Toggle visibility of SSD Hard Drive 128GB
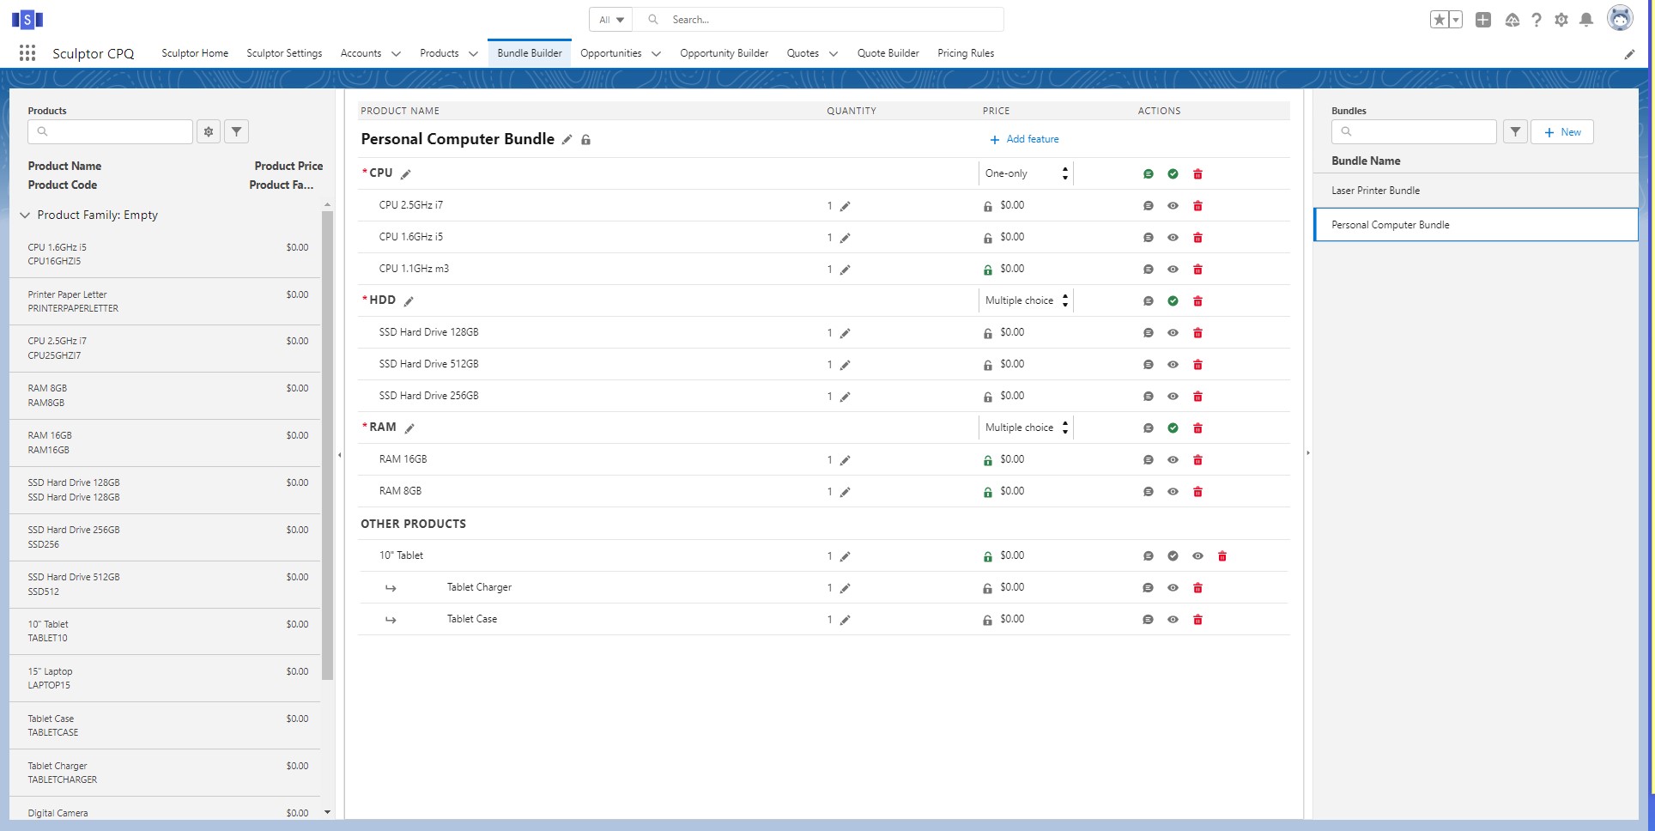 click(x=1173, y=333)
